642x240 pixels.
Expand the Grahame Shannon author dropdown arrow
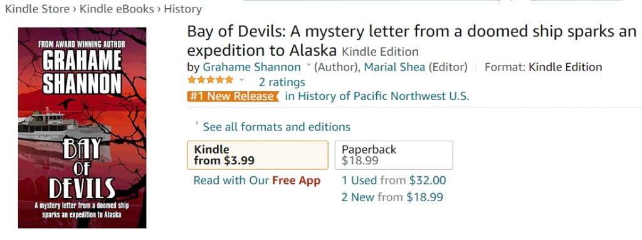point(308,66)
